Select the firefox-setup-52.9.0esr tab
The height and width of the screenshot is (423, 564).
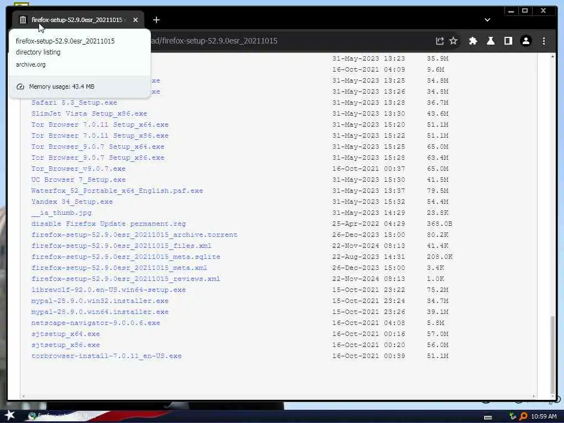click(x=78, y=20)
